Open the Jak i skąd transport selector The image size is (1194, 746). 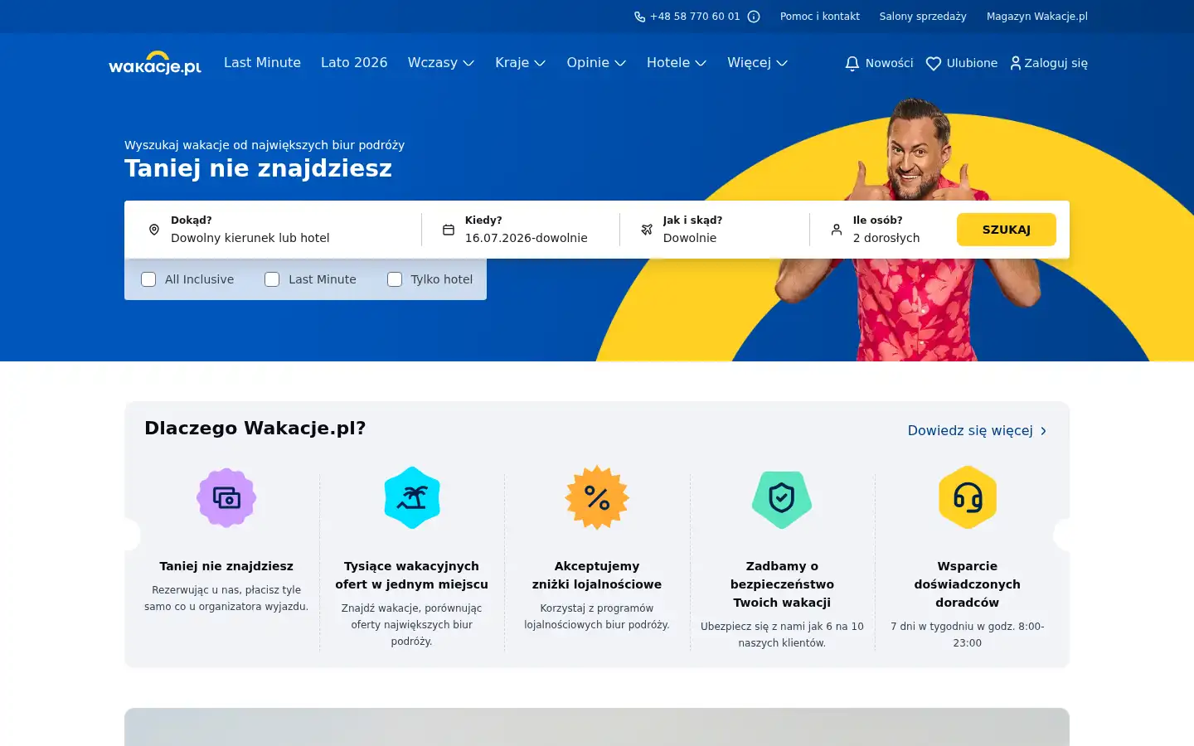pos(715,230)
